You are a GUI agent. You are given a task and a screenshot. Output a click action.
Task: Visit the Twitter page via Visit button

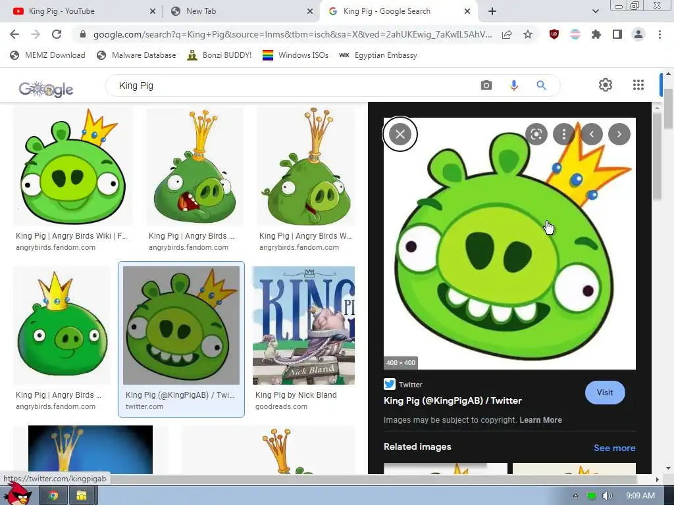point(605,393)
